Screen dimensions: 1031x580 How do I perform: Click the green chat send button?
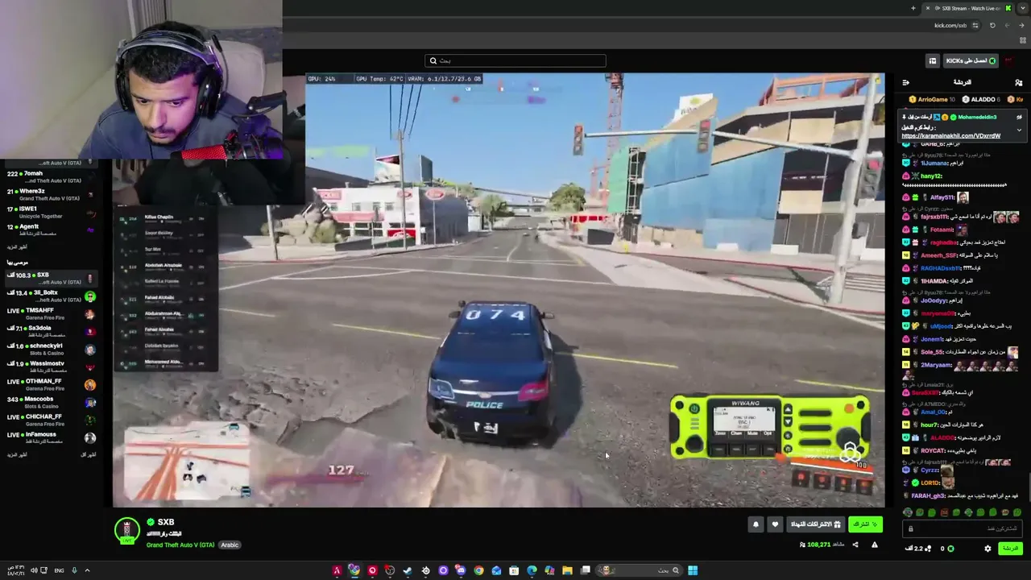coord(1010,549)
